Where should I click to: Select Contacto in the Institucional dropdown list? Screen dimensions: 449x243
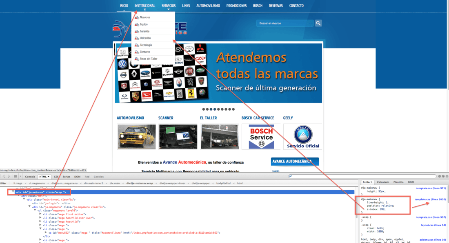coord(145,52)
